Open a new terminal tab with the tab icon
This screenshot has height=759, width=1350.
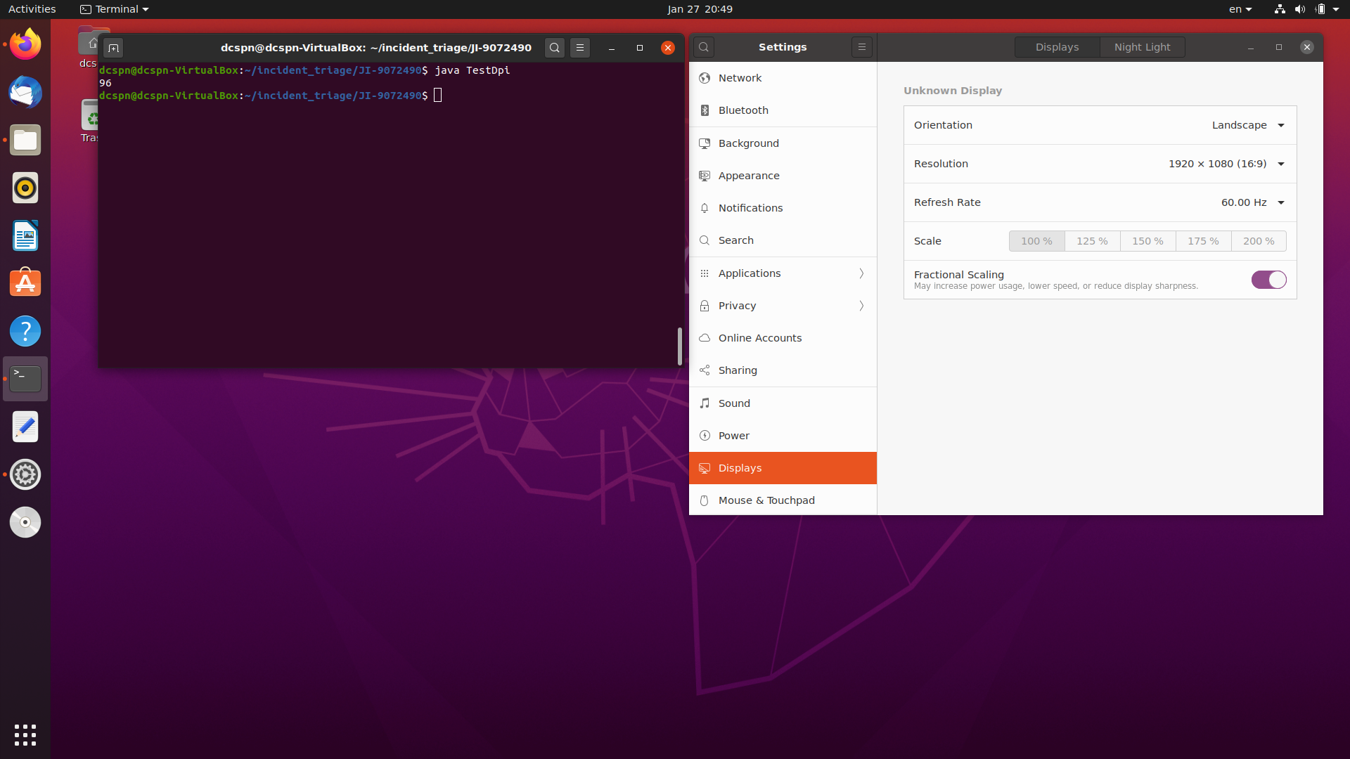(x=113, y=48)
